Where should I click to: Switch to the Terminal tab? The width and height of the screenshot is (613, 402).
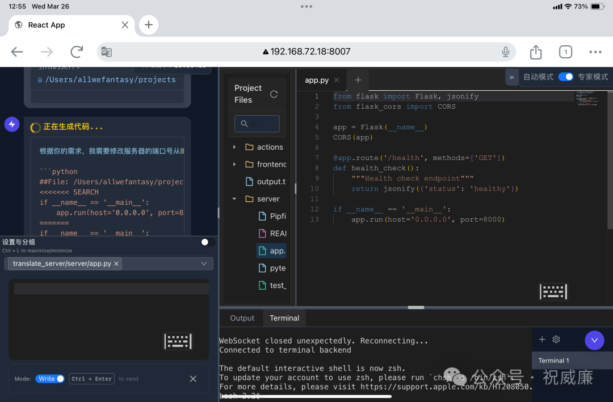tap(284, 318)
